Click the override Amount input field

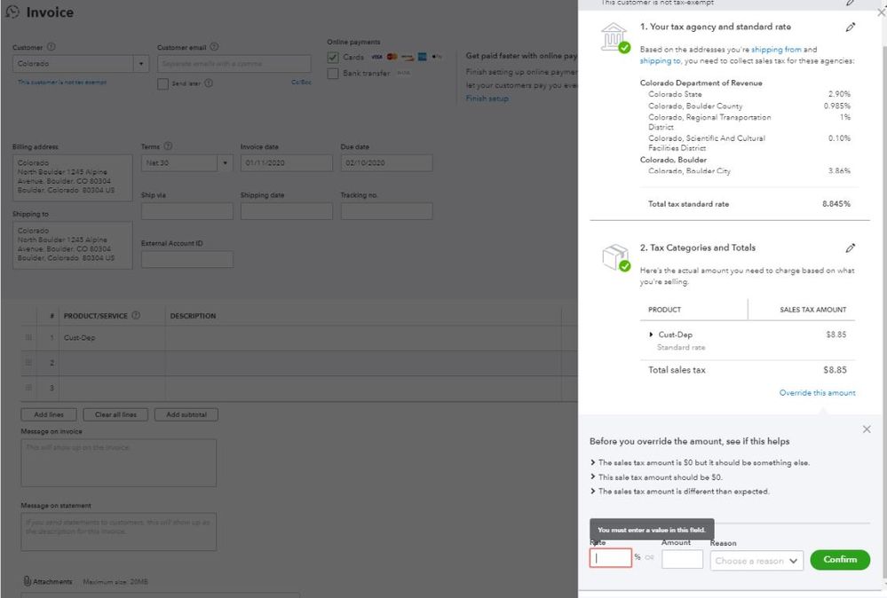682,559
